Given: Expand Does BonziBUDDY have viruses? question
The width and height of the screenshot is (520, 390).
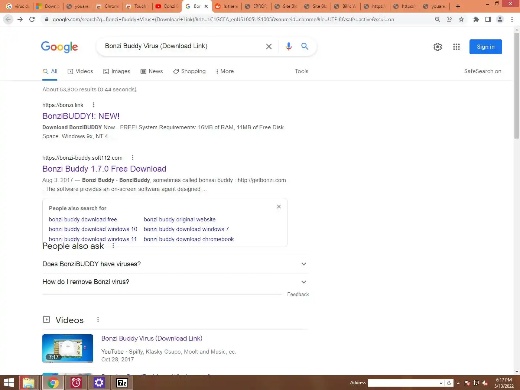Looking at the screenshot, I should coord(175,264).
